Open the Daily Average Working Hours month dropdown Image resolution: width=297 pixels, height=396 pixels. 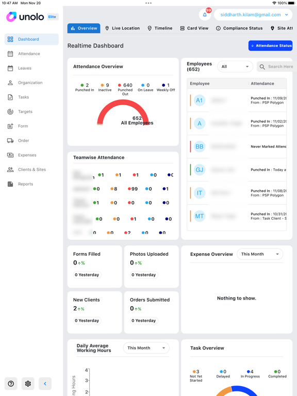click(x=146, y=348)
